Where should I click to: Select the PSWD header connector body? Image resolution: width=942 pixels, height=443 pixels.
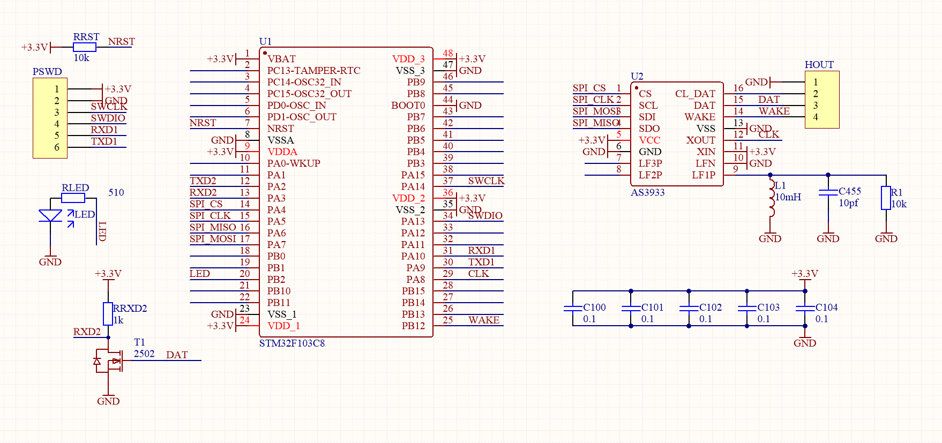click(x=50, y=118)
